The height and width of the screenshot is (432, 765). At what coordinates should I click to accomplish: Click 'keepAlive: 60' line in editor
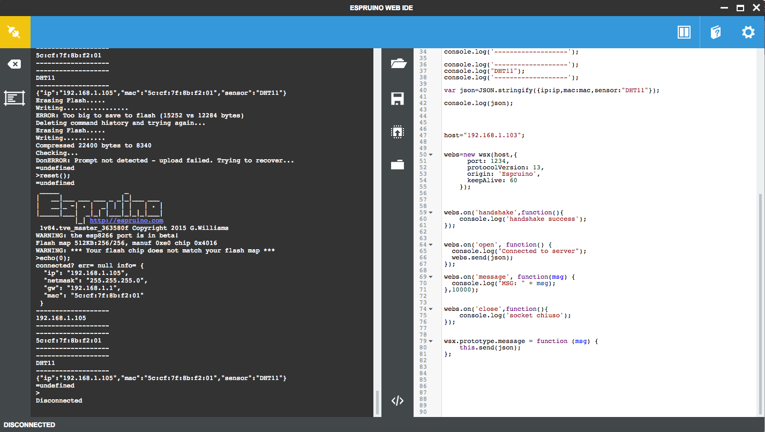[492, 181]
